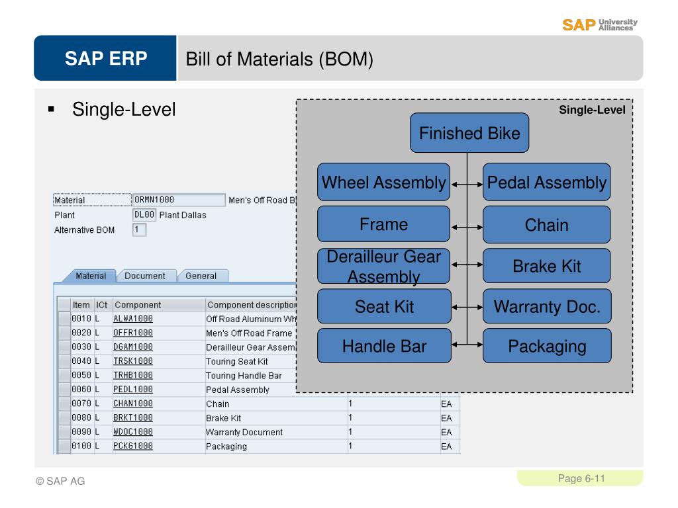The image size is (678, 508).
Task: Open component link PCKG1000
Action: click(133, 446)
